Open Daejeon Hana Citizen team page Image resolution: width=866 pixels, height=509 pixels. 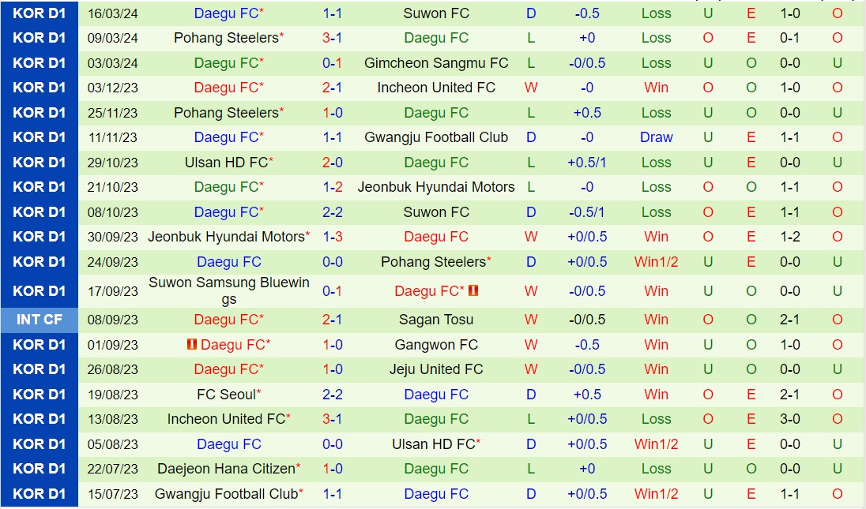click(227, 469)
